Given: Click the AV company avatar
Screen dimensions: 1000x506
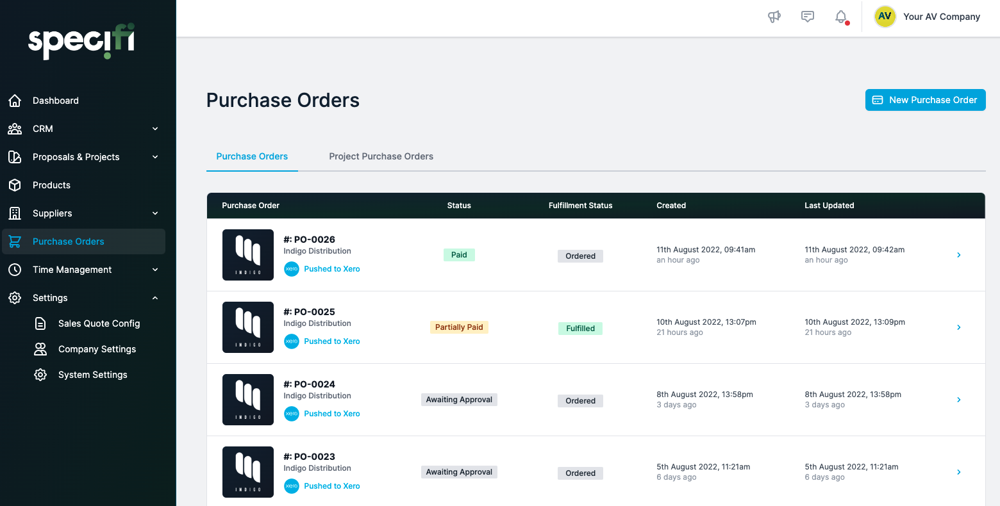Looking at the screenshot, I should tap(885, 17).
